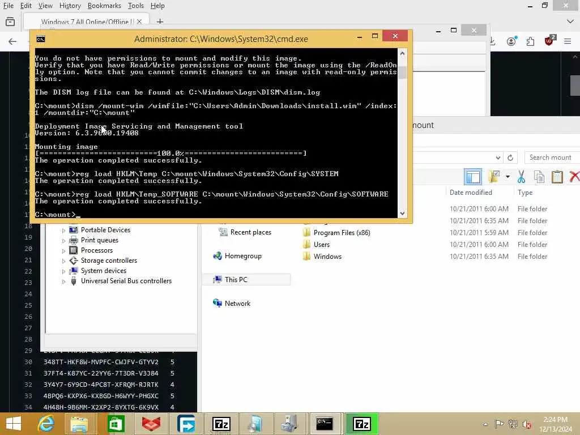
Task: Expand the dropdown arrow beside folder options icon
Action: click(x=508, y=177)
